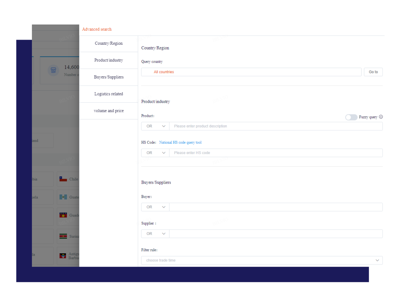399x291 pixels.
Task: Expand the Buyer OR operator dropdown
Action: coord(155,207)
